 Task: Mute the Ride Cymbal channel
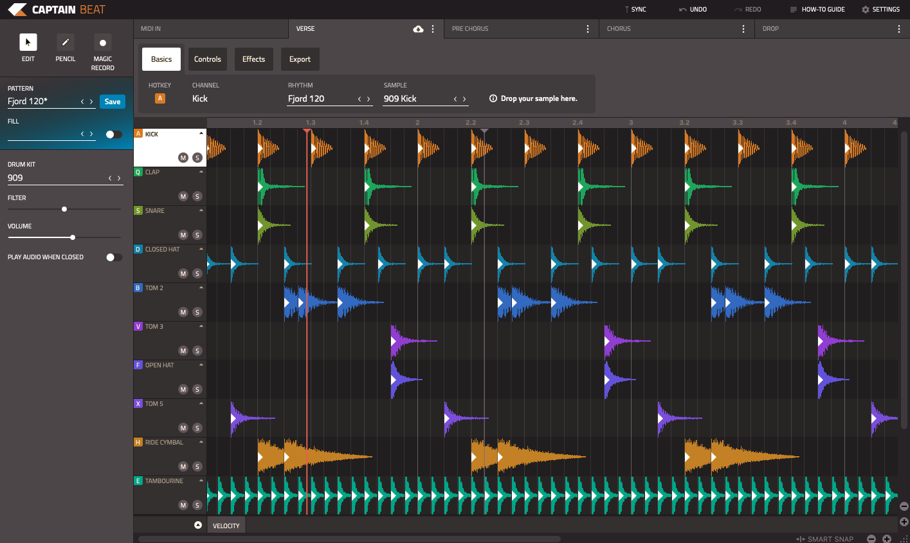[x=183, y=466]
